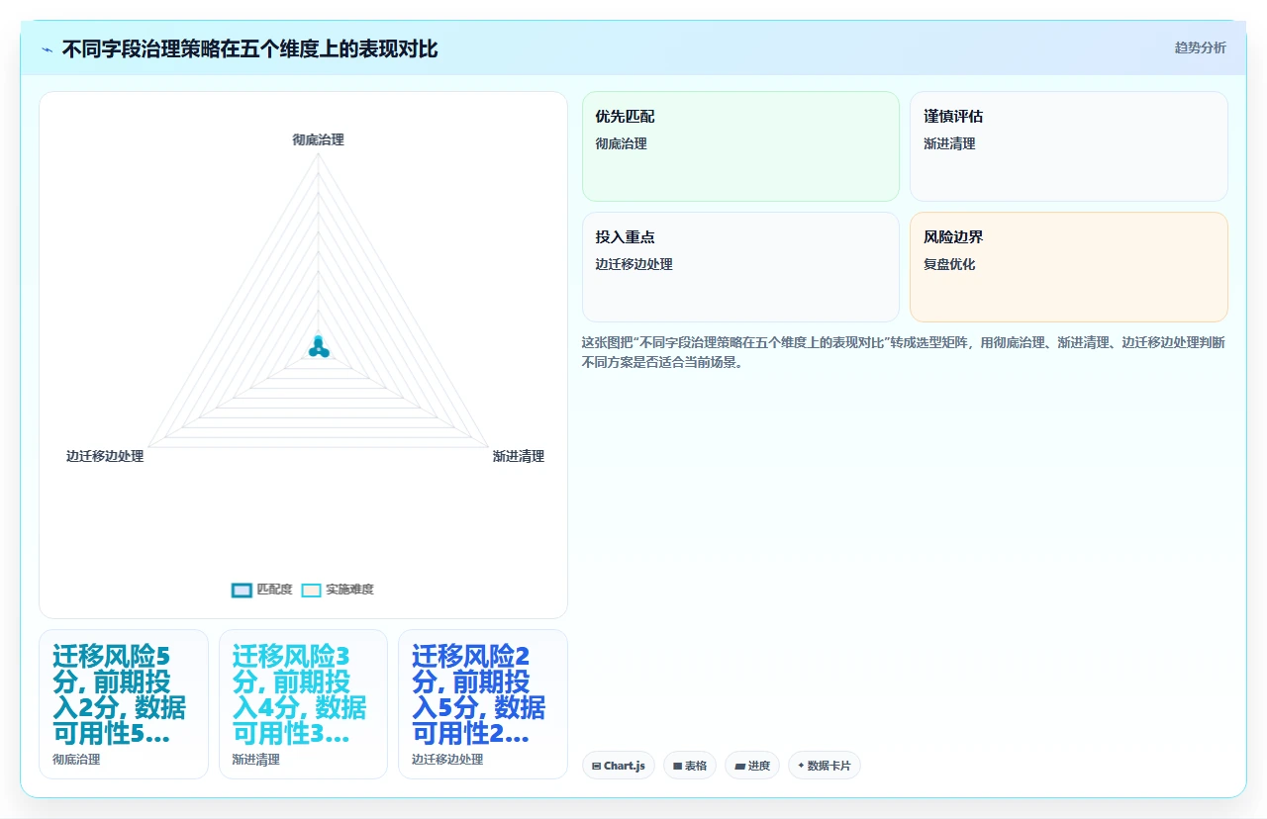Click the Chart.js tag chip
The image size is (1267, 819).
pos(619,766)
